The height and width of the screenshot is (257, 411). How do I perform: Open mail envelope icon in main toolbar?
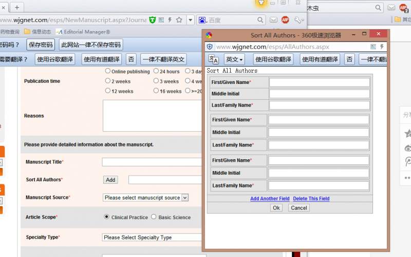coord(273,20)
